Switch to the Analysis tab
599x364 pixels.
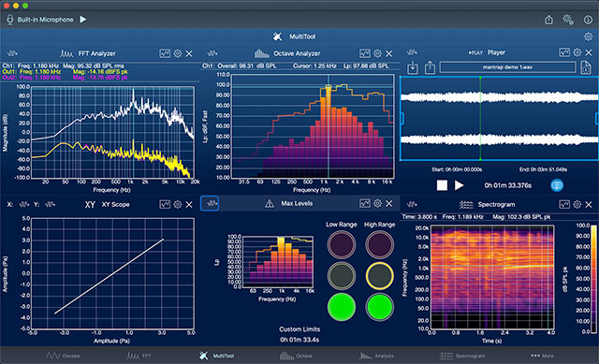pyautogui.click(x=376, y=356)
